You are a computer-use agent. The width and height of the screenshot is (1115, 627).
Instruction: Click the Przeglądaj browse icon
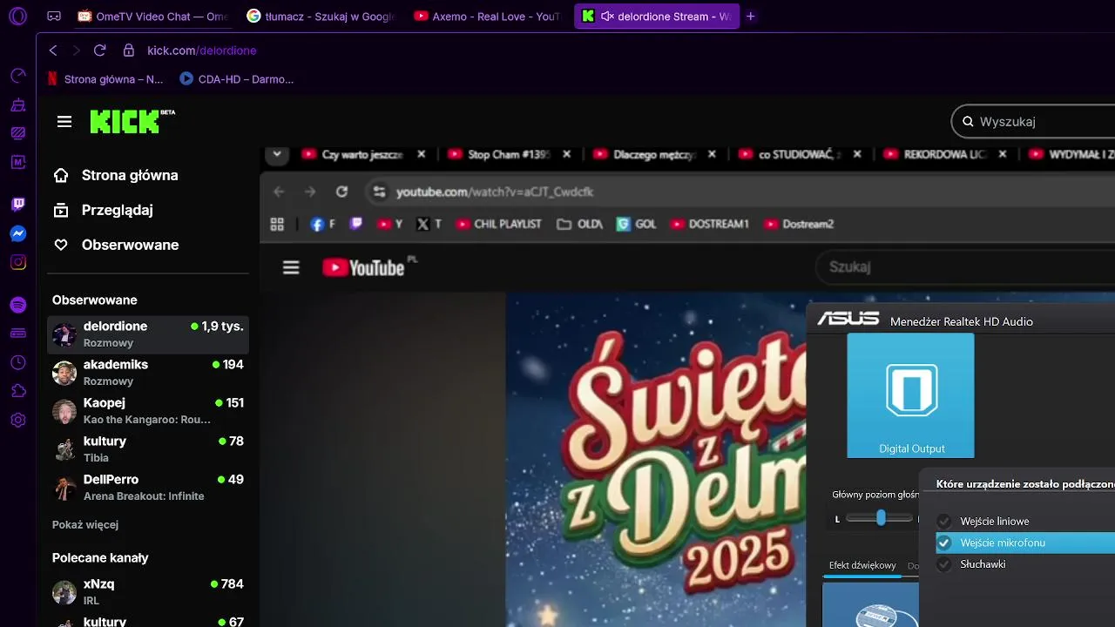(x=61, y=210)
